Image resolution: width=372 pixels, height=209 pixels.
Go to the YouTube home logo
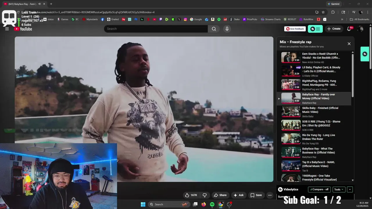point(23,29)
